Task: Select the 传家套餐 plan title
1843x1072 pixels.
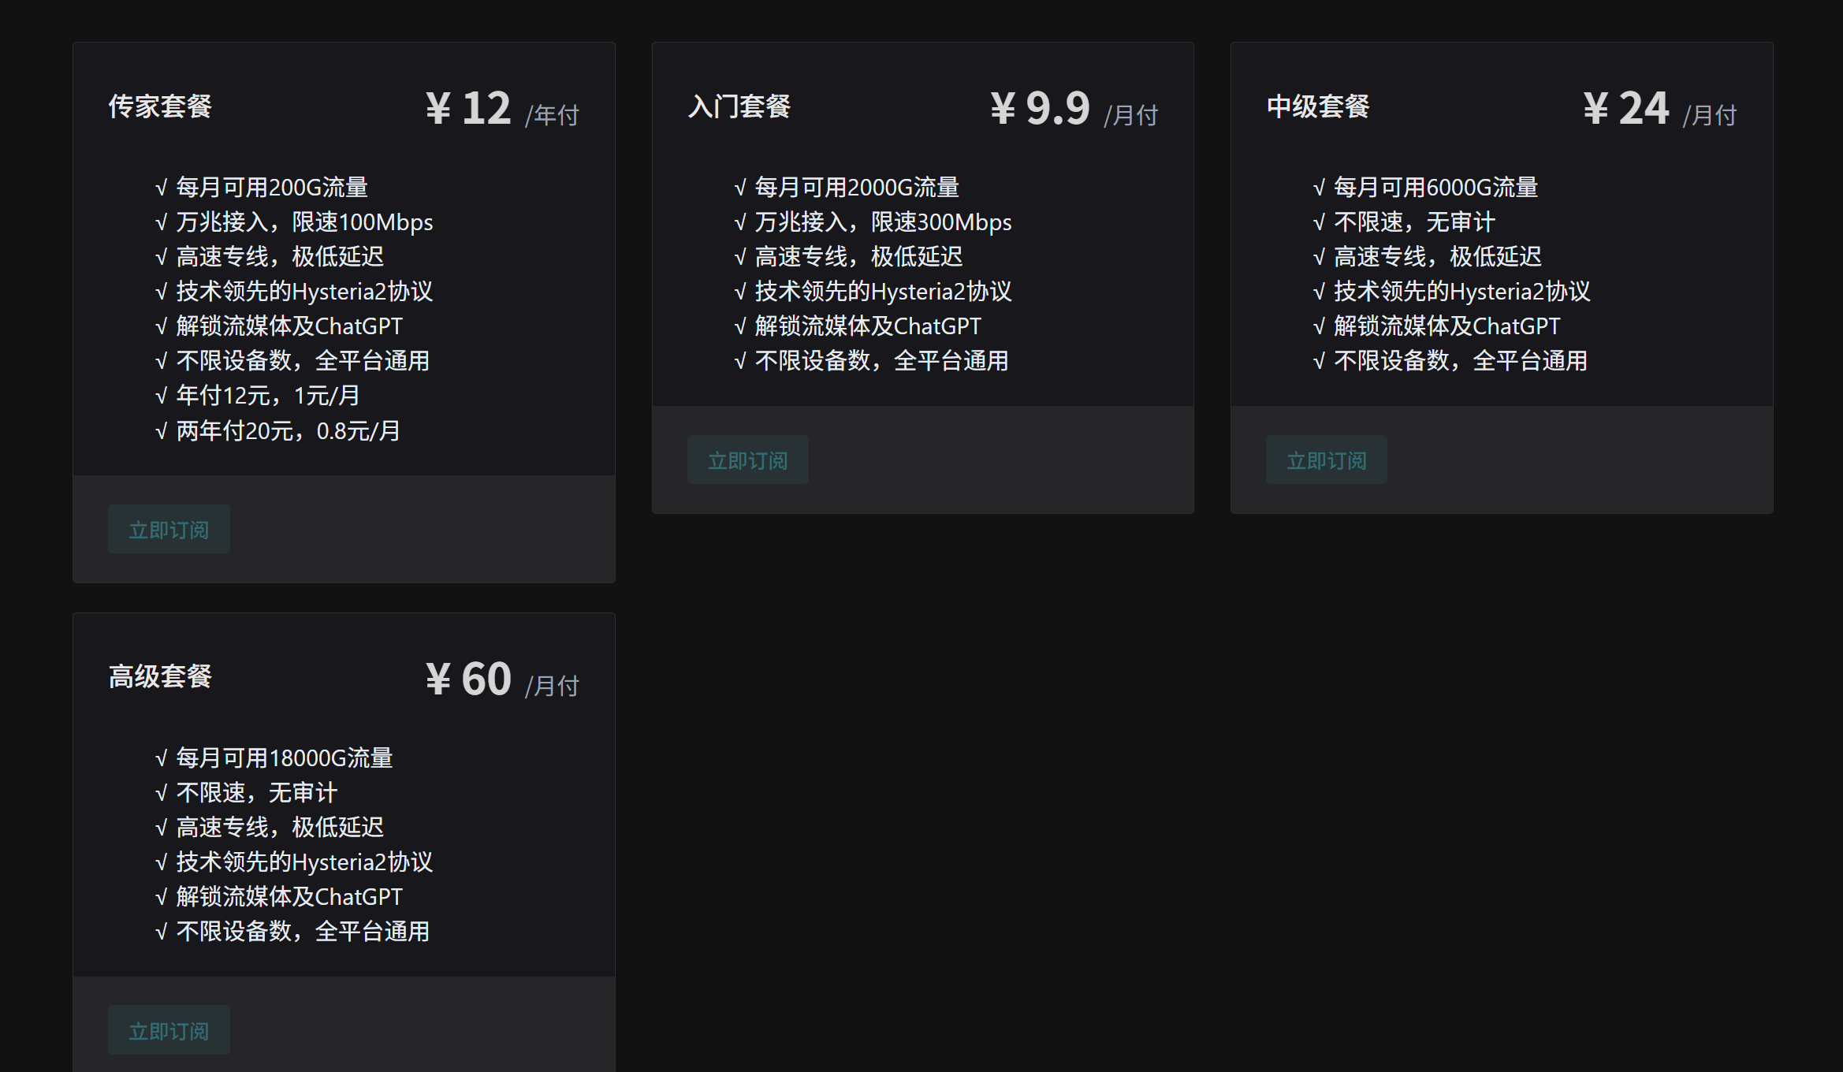Action: (x=159, y=106)
